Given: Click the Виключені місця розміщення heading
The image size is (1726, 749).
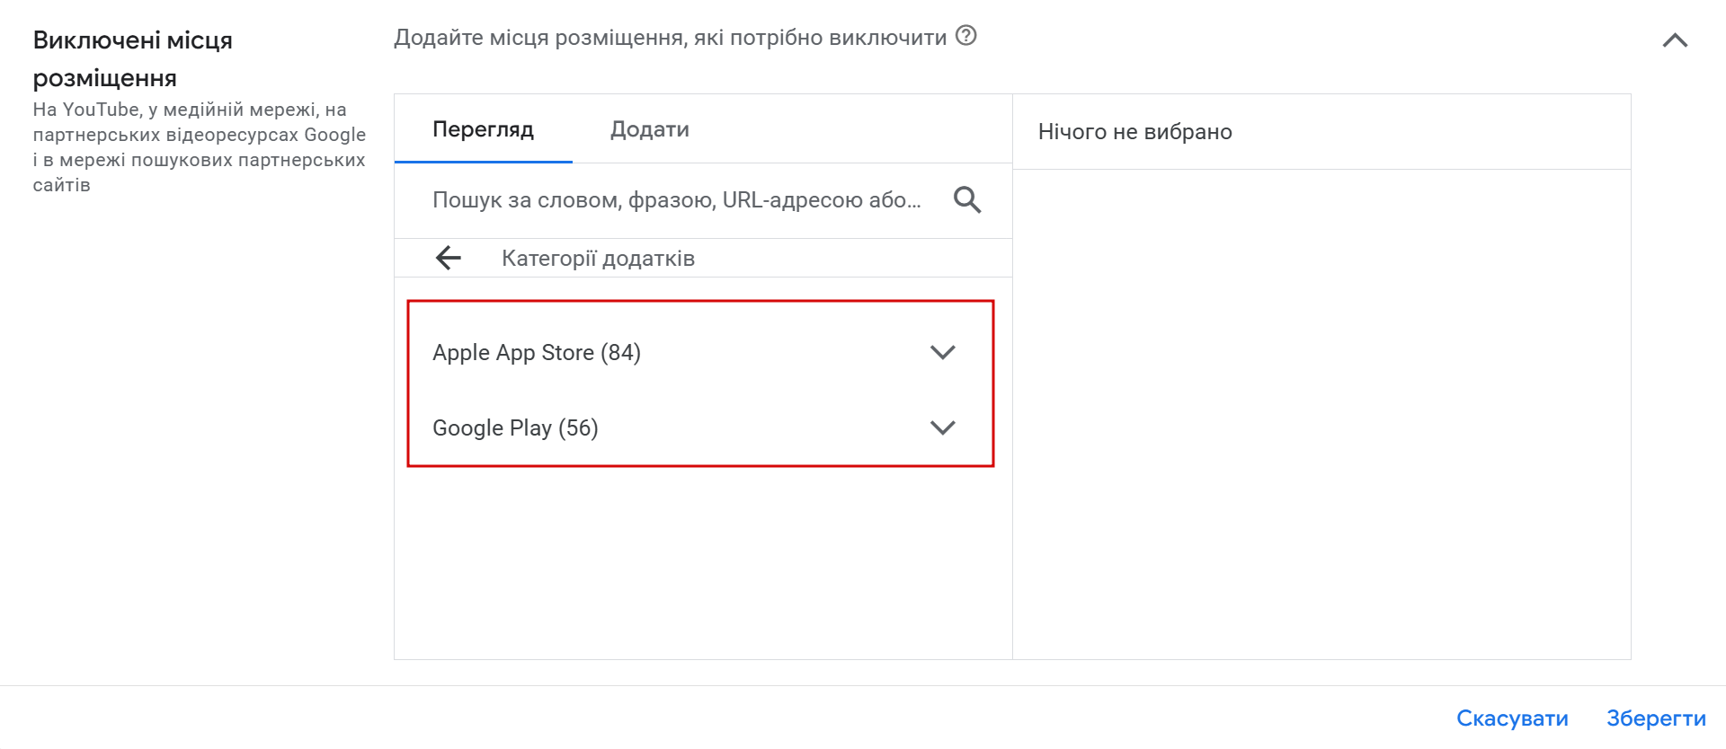Looking at the screenshot, I should click(132, 58).
